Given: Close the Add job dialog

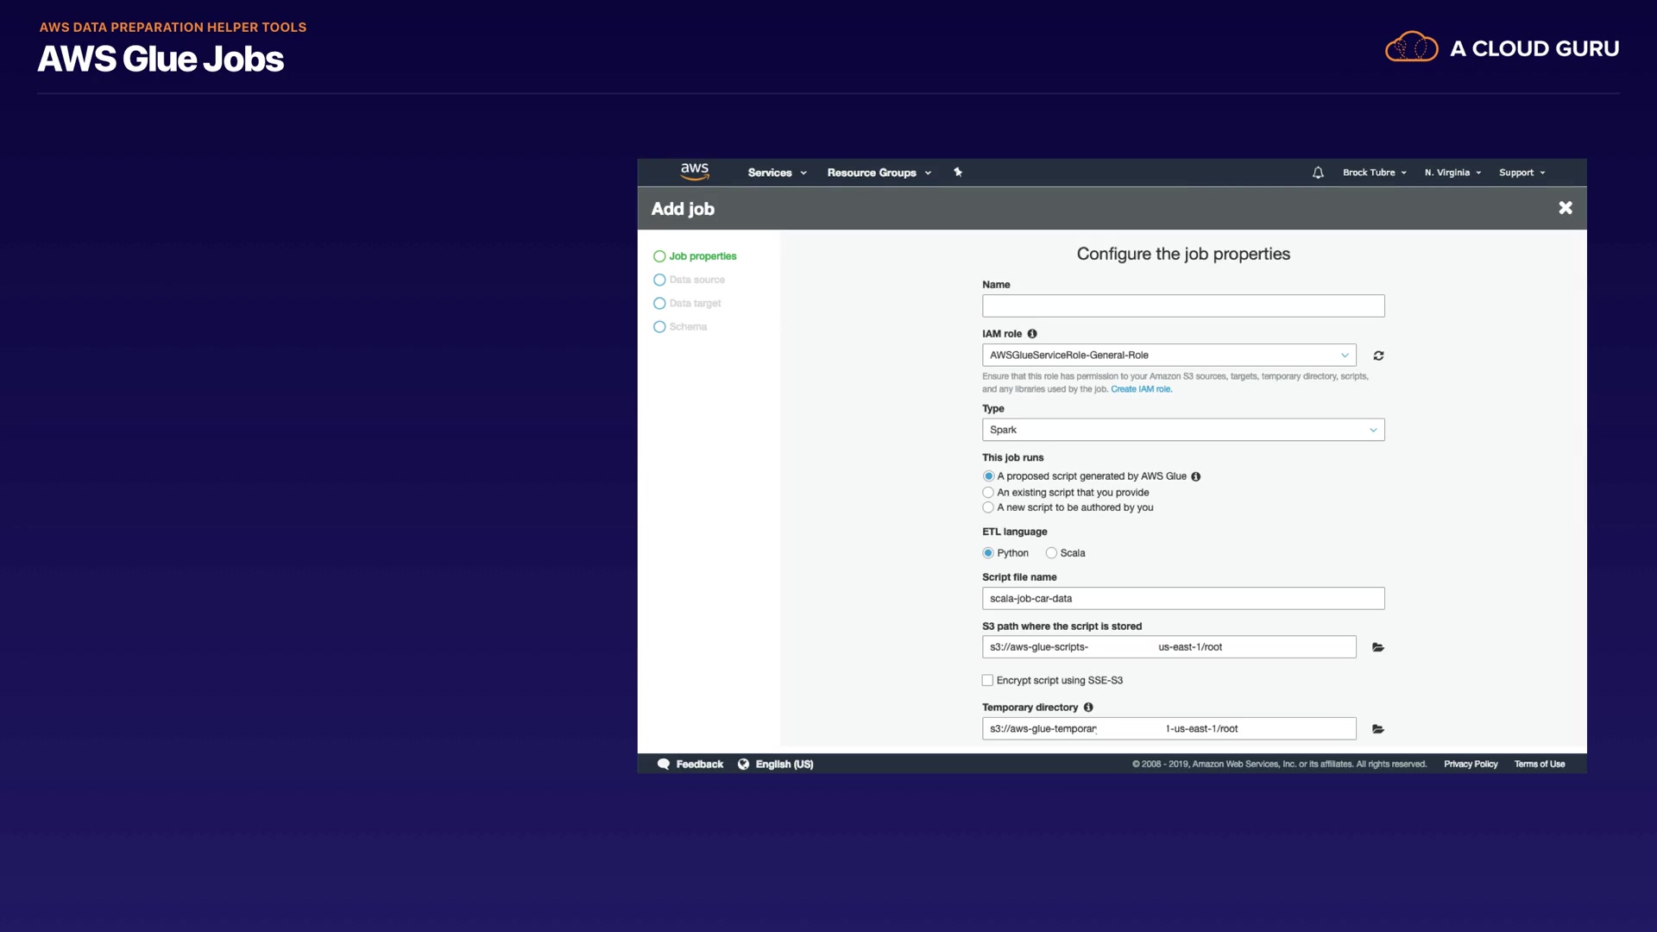Looking at the screenshot, I should 1565,208.
